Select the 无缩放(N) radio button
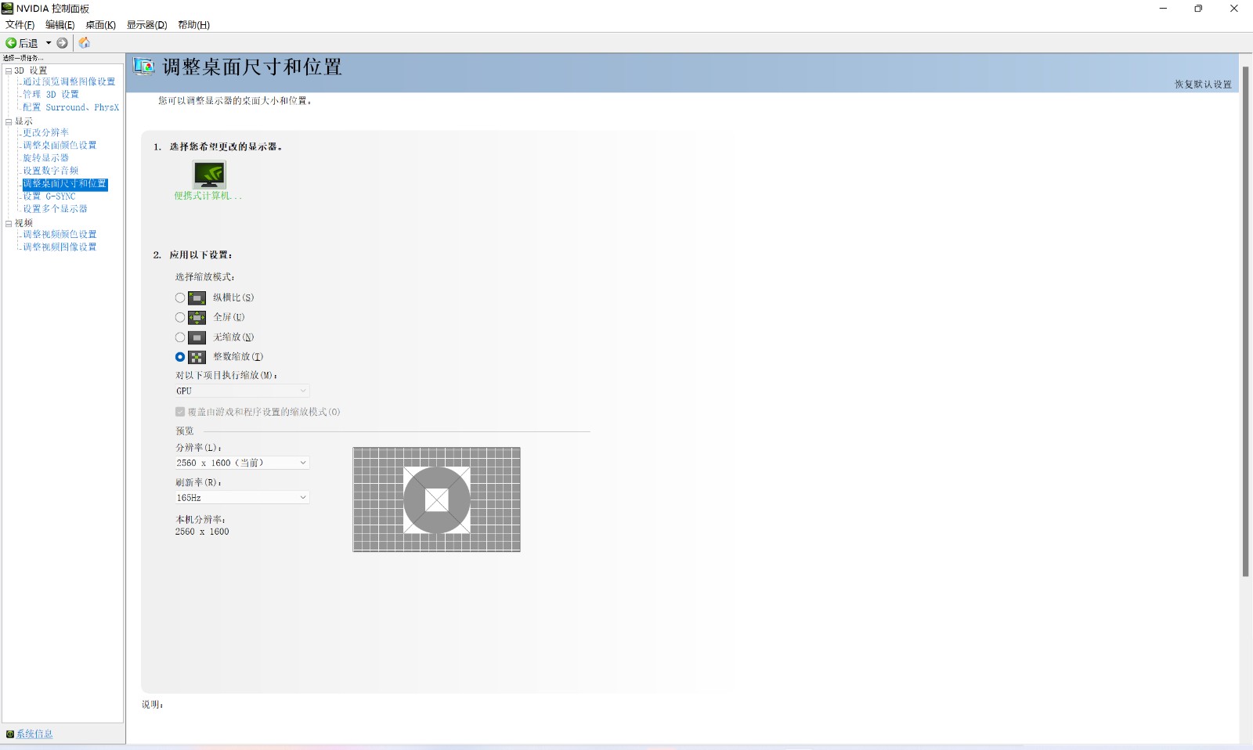 180,337
